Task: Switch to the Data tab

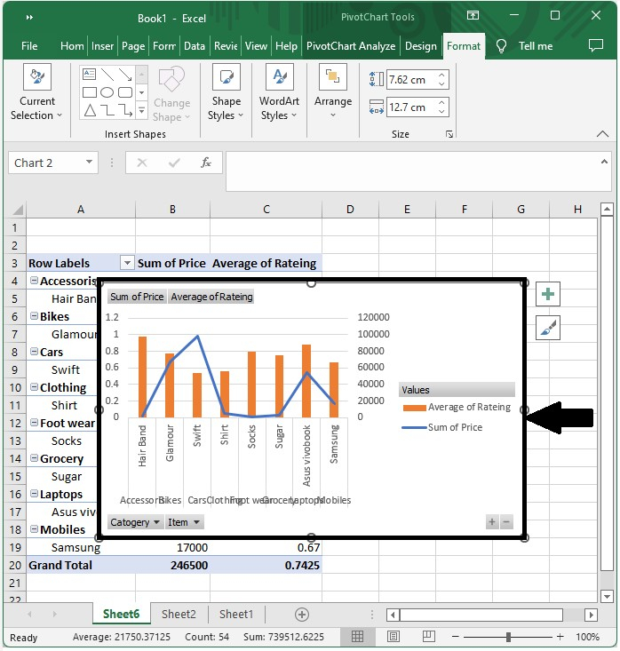Action: [195, 46]
